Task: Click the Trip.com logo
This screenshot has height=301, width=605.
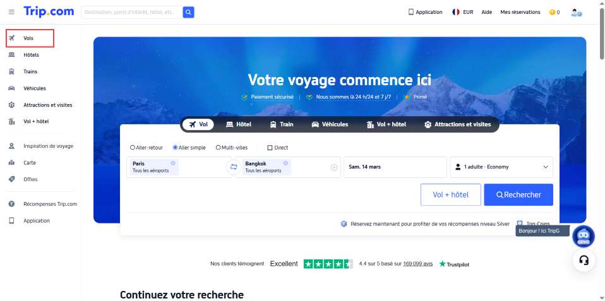Action: [49, 11]
